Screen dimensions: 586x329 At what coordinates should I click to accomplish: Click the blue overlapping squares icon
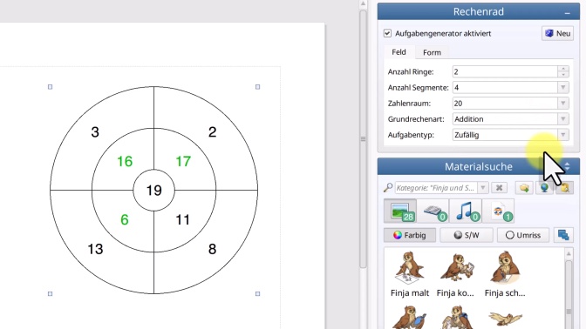(563, 235)
